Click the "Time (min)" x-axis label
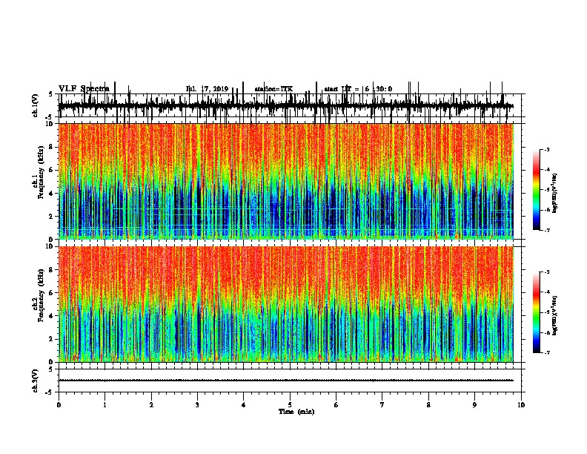Viewport: 587px width, 454px height. 296,412
